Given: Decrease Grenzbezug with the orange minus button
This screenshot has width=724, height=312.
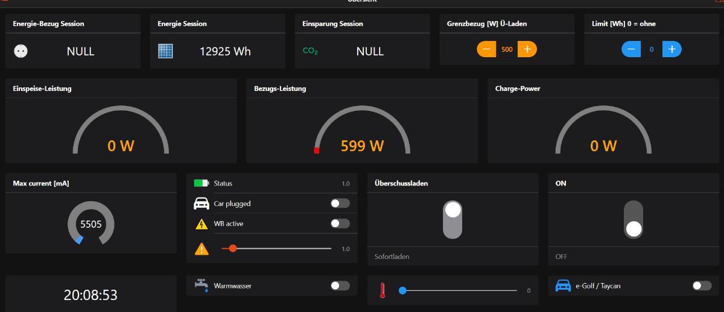Looking at the screenshot, I should [487, 49].
